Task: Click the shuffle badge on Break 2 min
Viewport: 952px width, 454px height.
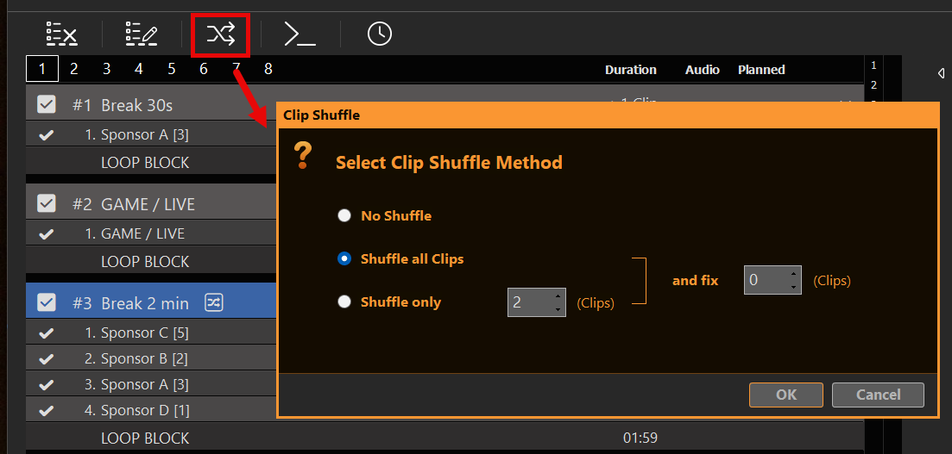Action: [x=214, y=302]
